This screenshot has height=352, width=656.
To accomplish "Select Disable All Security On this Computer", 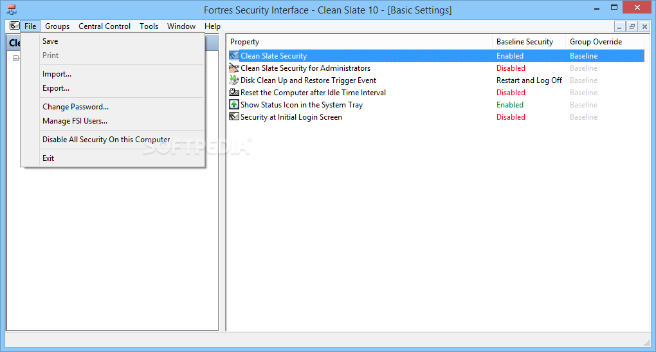I will 113,140.
